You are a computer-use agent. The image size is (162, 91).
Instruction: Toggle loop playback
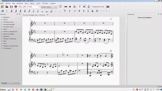(x=74, y=7)
